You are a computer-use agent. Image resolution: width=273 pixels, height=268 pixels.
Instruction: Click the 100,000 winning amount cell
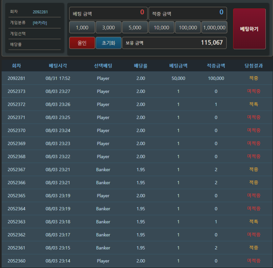coord(216,78)
